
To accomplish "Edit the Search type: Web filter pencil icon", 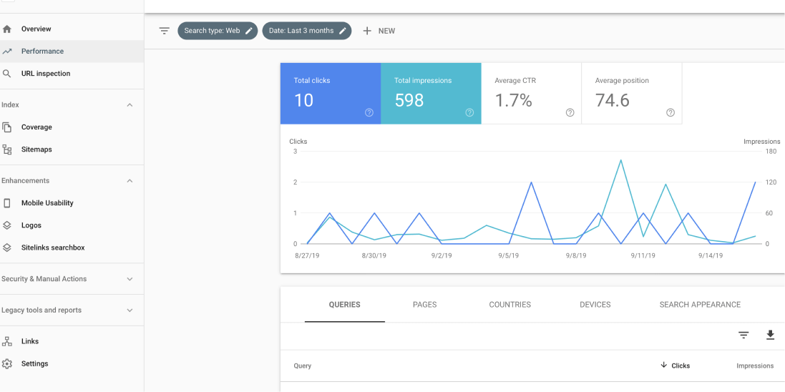I will coord(249,31).
